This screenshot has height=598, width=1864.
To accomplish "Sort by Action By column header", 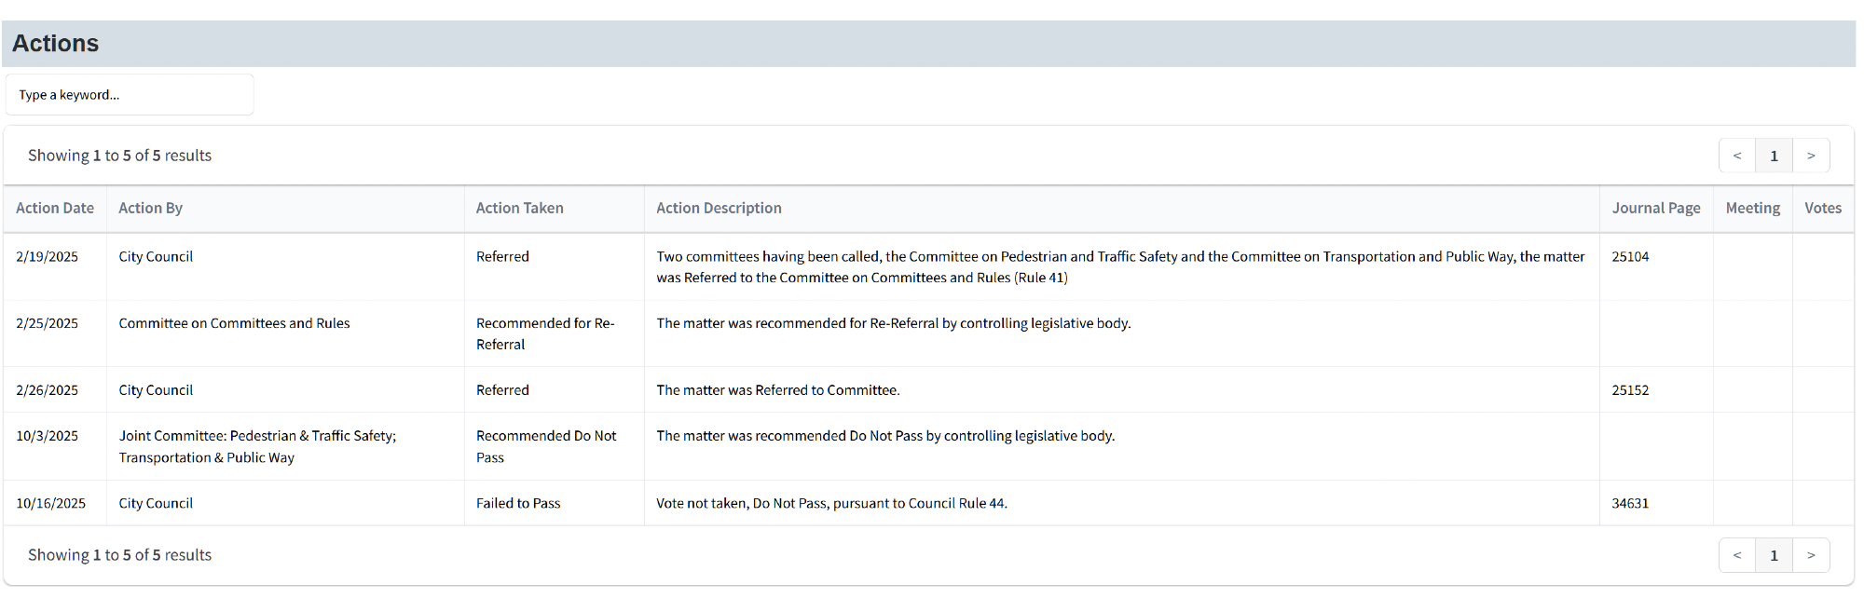I will [x=150, y=209].
